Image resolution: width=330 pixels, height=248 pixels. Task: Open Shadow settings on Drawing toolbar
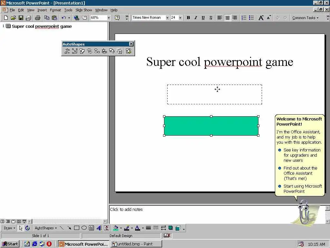click(x=170, y=228)
